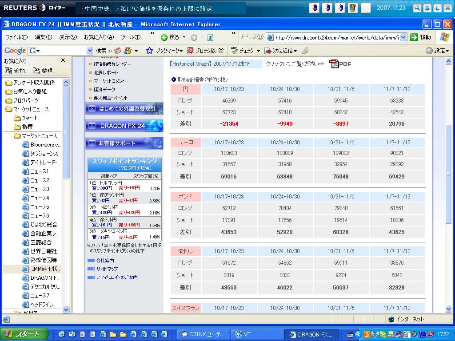Open the ニュース1 favorite

tap(36, 171)
